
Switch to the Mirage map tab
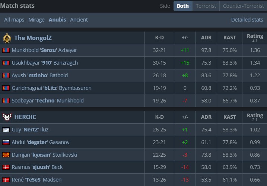[x=36, y=20]
